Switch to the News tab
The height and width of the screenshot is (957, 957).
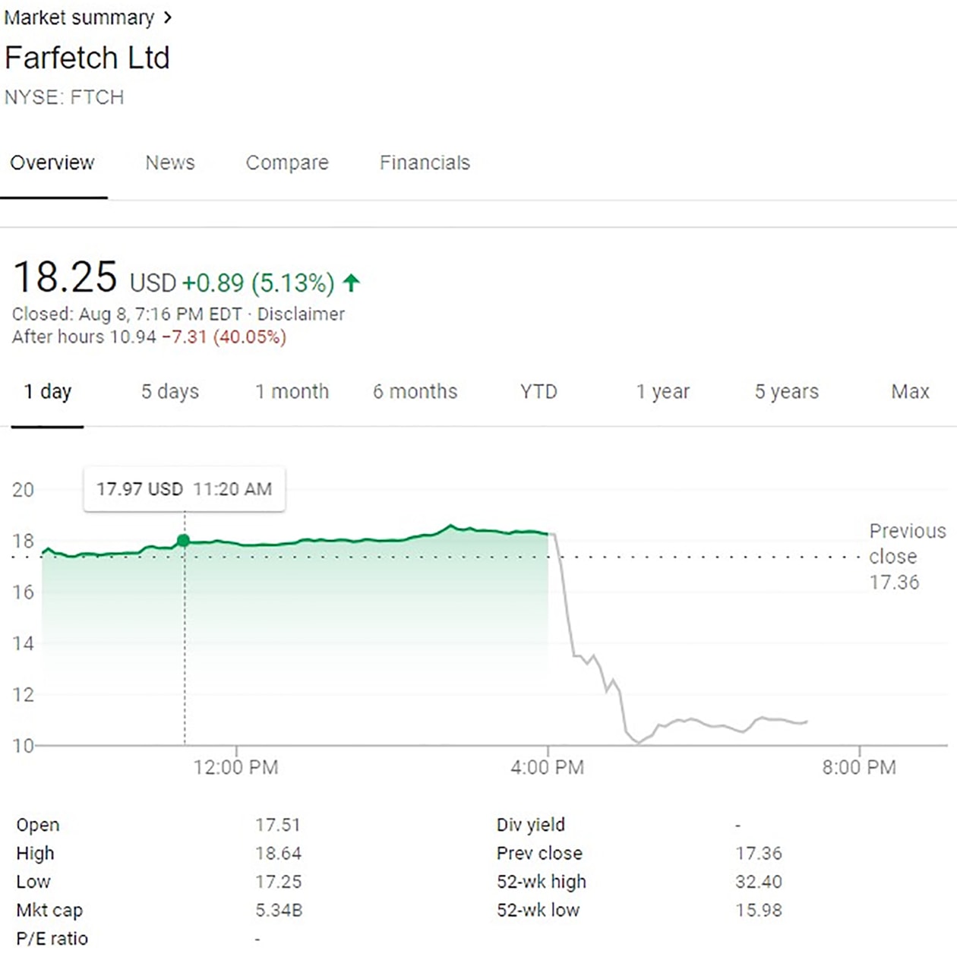pyautogui.click(x=170, y=163)
